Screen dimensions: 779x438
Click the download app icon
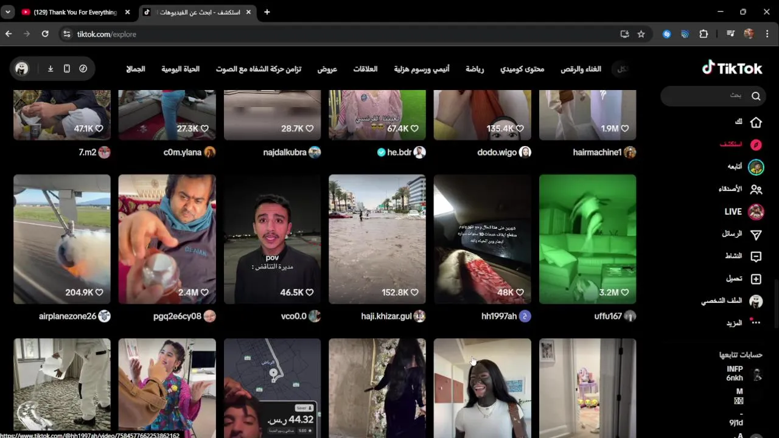click(51, 69)
